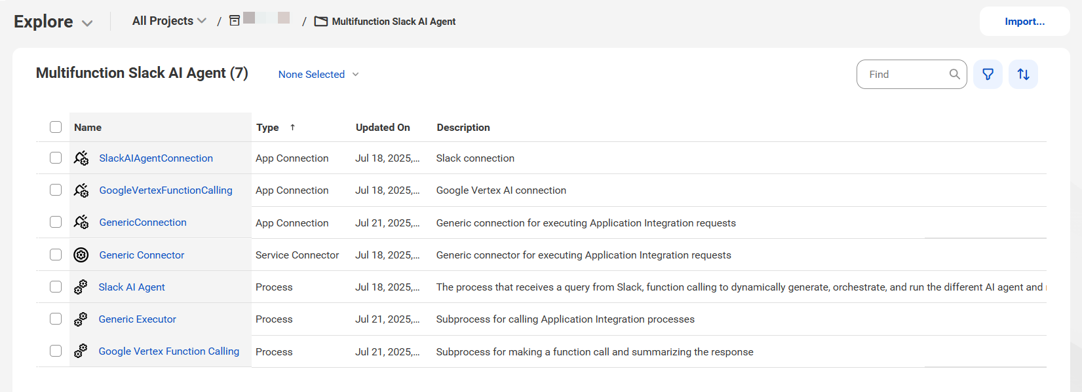Open the Slack AI Agent process link
Screen dimensions: 1082x392
tap(132, 287)
